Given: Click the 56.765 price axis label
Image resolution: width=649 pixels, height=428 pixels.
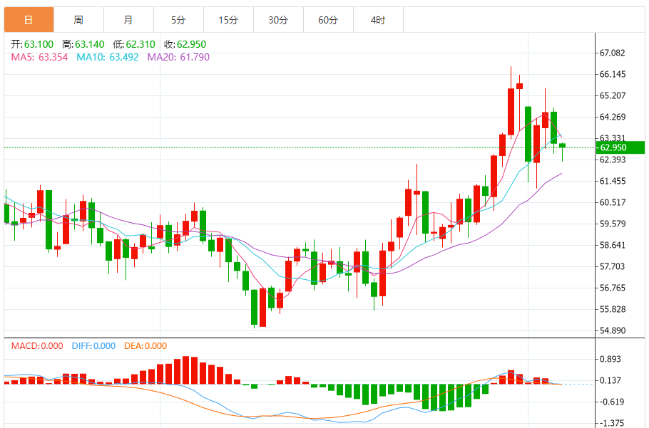Looking at the screenshot, I should [613, 288].
